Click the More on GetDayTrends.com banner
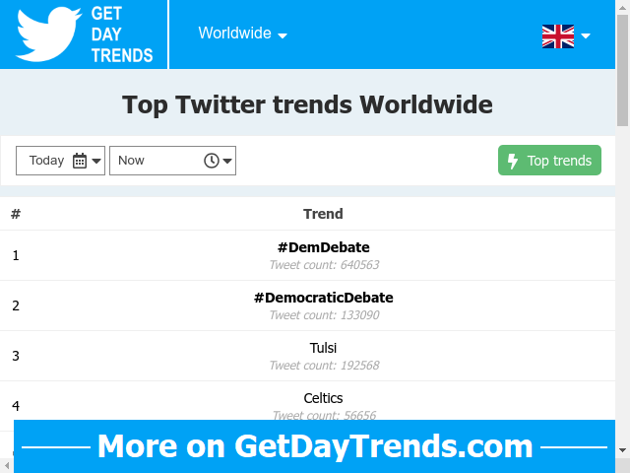This screenshot has height=473, width=630. pyautogui.click(x=314, y=446)
